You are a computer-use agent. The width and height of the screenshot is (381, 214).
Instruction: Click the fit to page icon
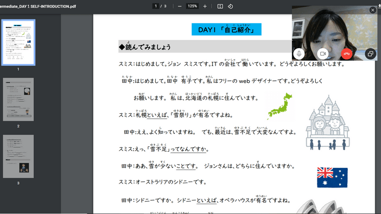point(220,7)
